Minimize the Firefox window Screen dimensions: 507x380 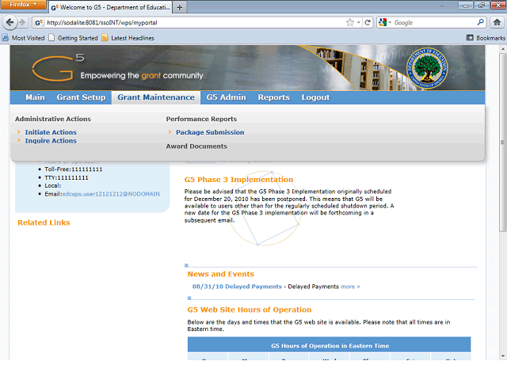tap(466, 6)
